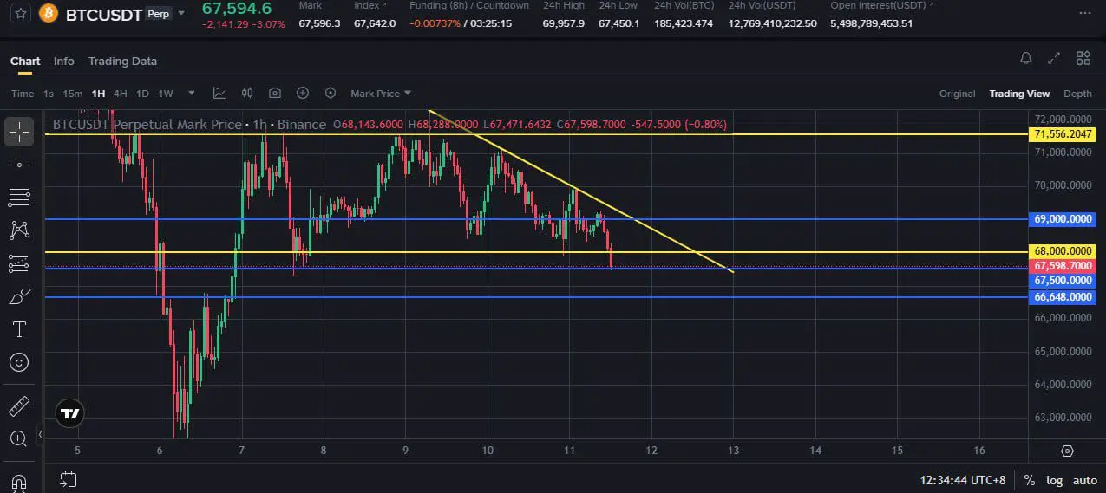
Task: Switch to Depth chart view
Action: tap(1077, 94)
